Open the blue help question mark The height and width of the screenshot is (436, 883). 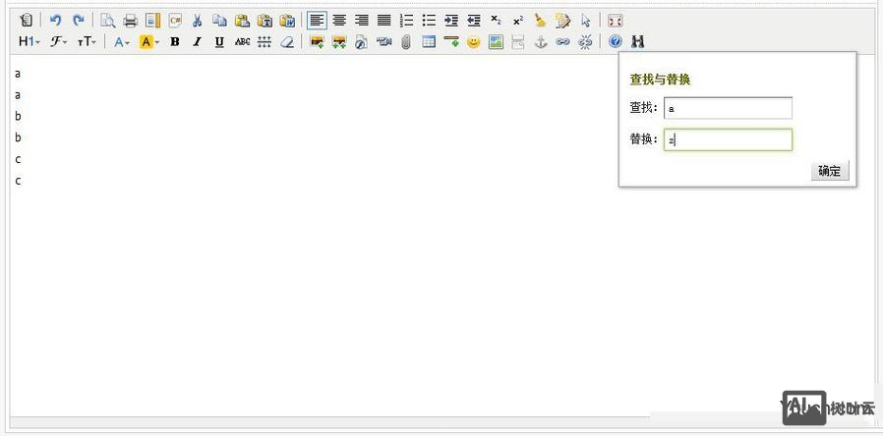point(615,41)
